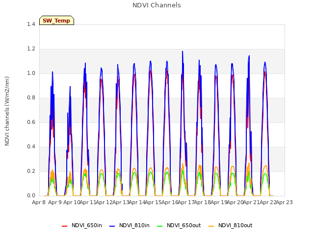The width and height of the screenshot is (314, 235).
Task: Click the x-axis label Apr 23
Action: 285,202
